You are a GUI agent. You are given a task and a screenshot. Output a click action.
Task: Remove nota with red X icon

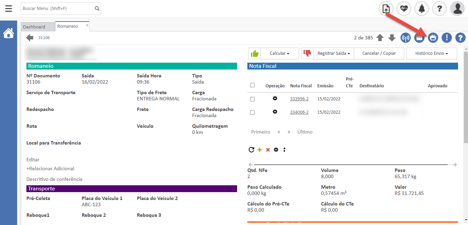(268, 150)
